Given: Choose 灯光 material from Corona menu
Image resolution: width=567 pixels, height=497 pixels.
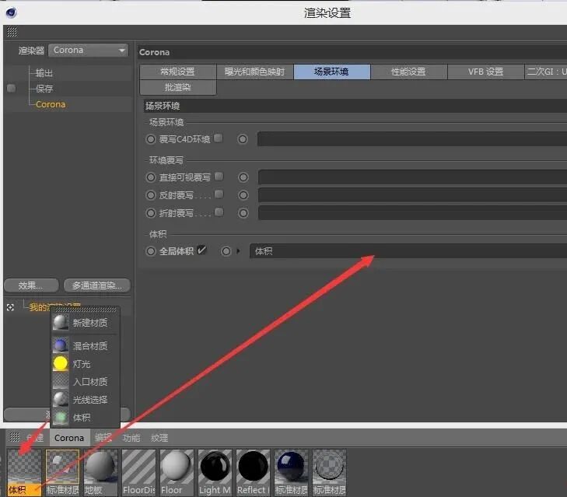Looking at the screenshot, I should [x=86, y=363].
